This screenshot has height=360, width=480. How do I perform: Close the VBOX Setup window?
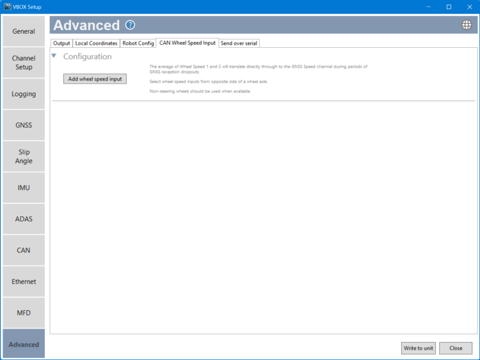[469, 7]
